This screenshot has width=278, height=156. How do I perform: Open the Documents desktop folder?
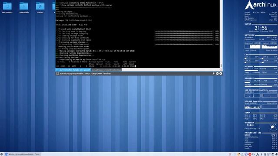[7, 8]
